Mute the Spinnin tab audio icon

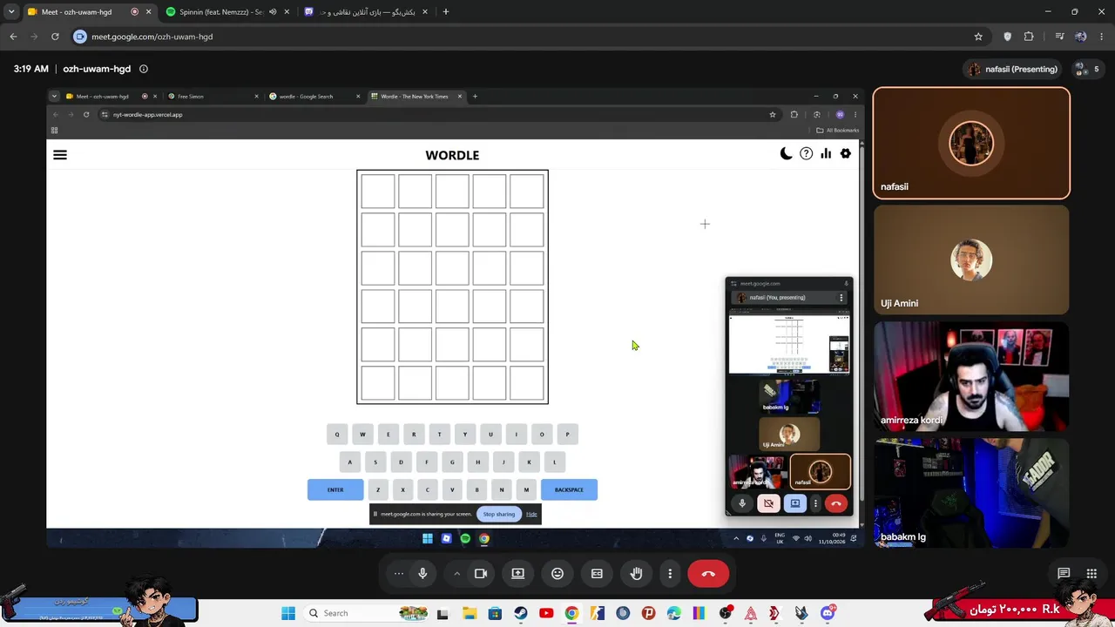pyautogui.click(x=273, y=12)
